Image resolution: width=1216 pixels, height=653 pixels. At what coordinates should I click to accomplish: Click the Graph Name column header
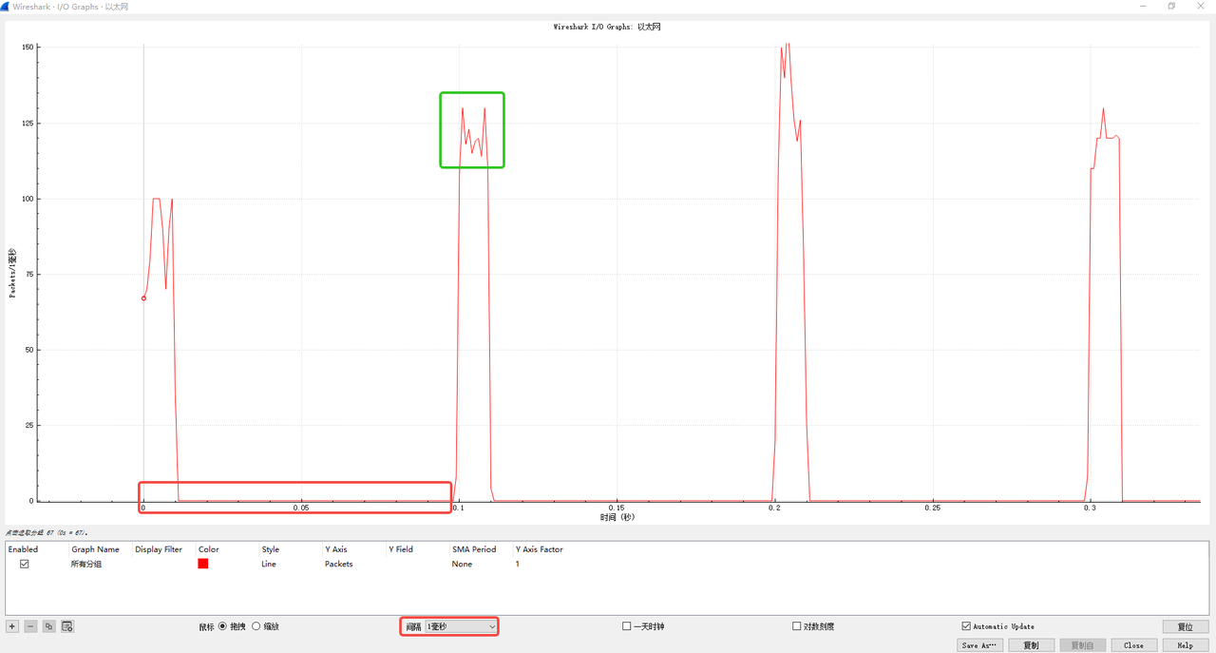coord(96,549)
